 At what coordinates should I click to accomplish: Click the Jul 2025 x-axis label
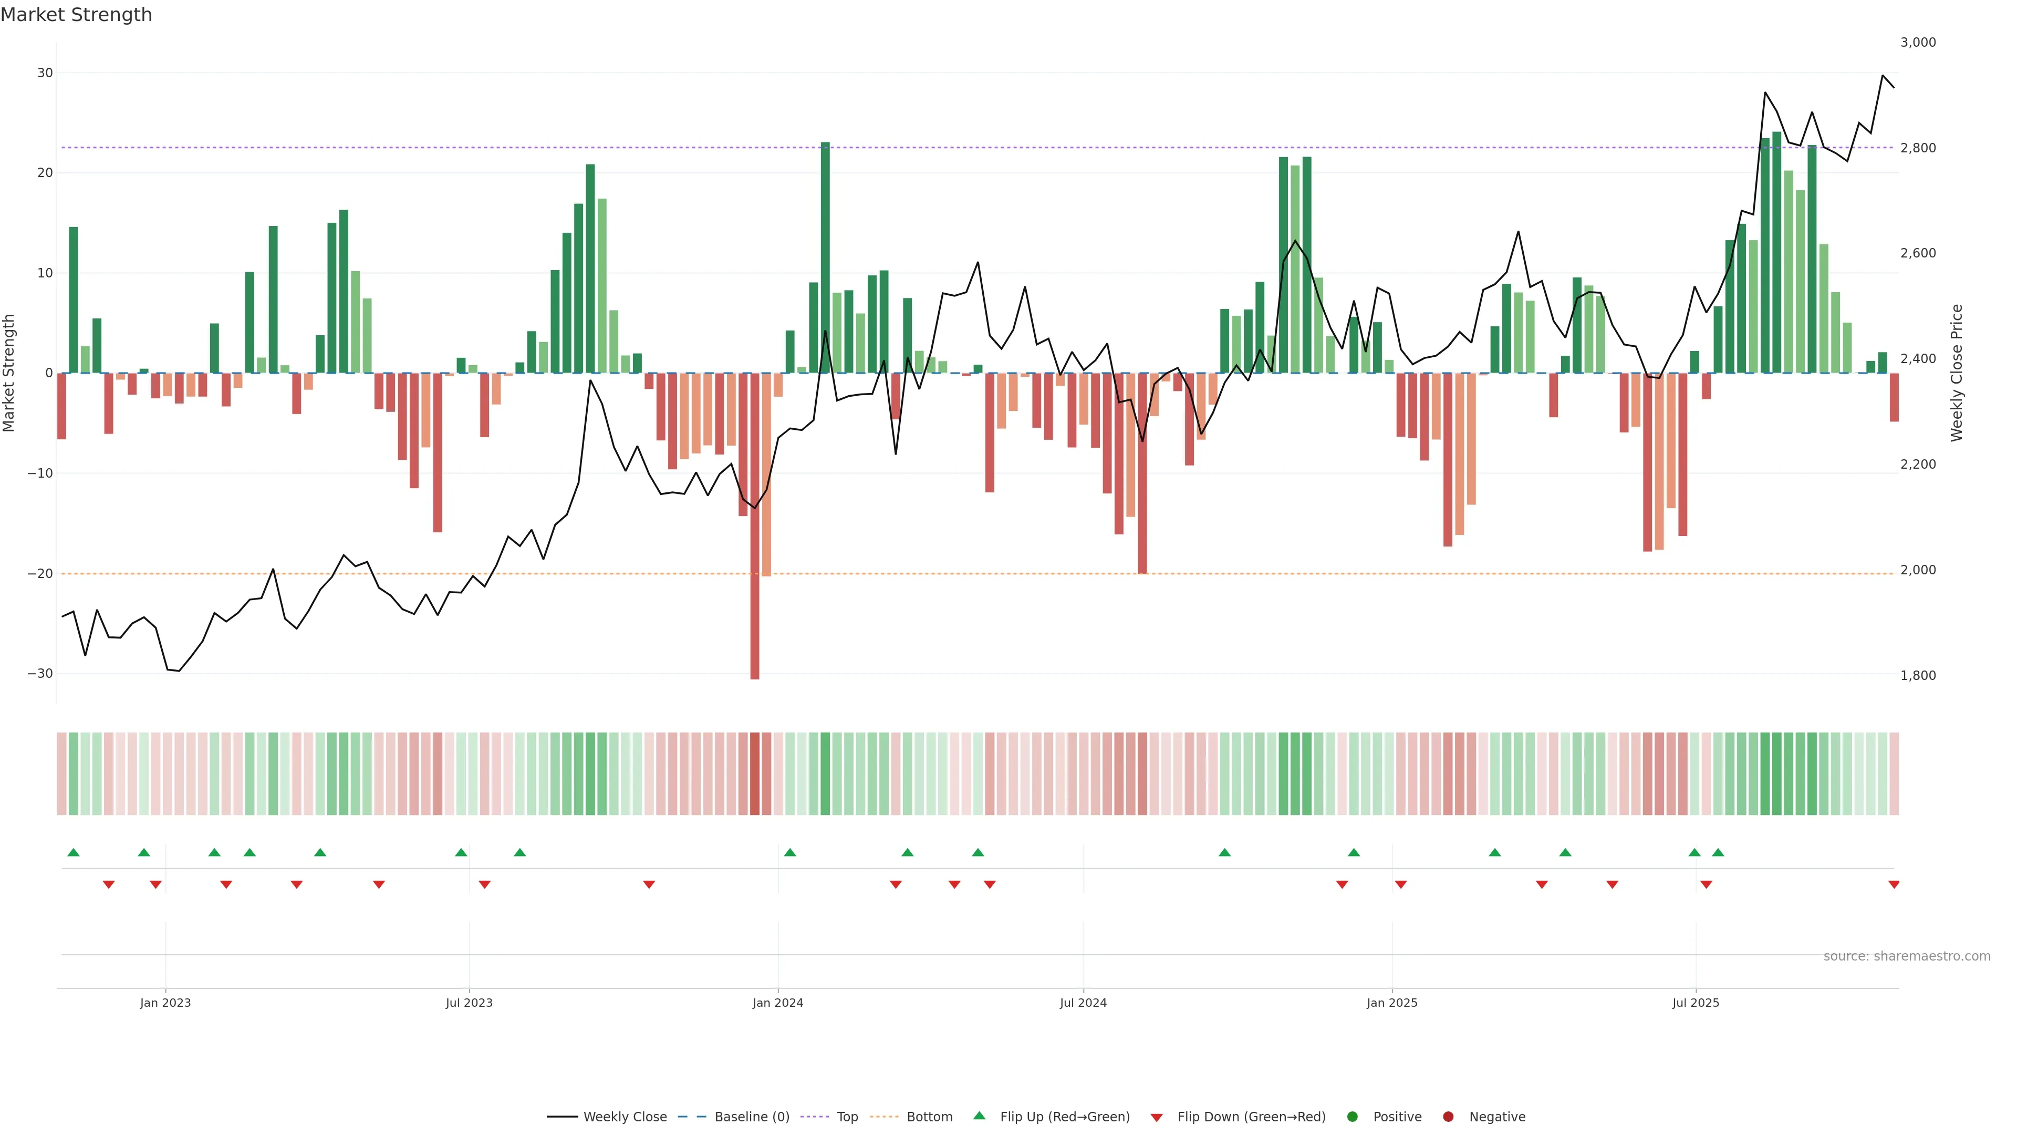pos(1695,1003)
